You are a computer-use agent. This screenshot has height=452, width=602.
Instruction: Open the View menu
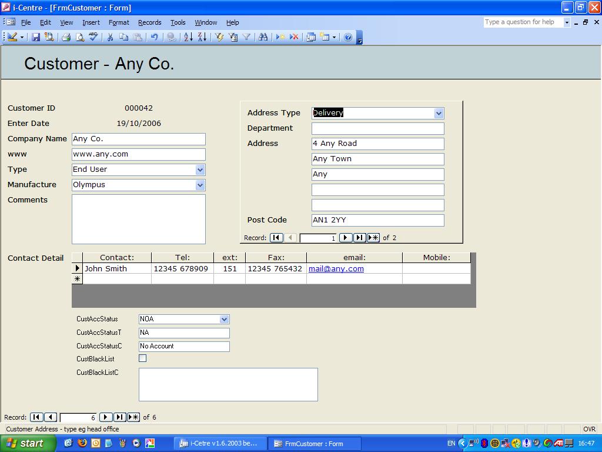66,22
